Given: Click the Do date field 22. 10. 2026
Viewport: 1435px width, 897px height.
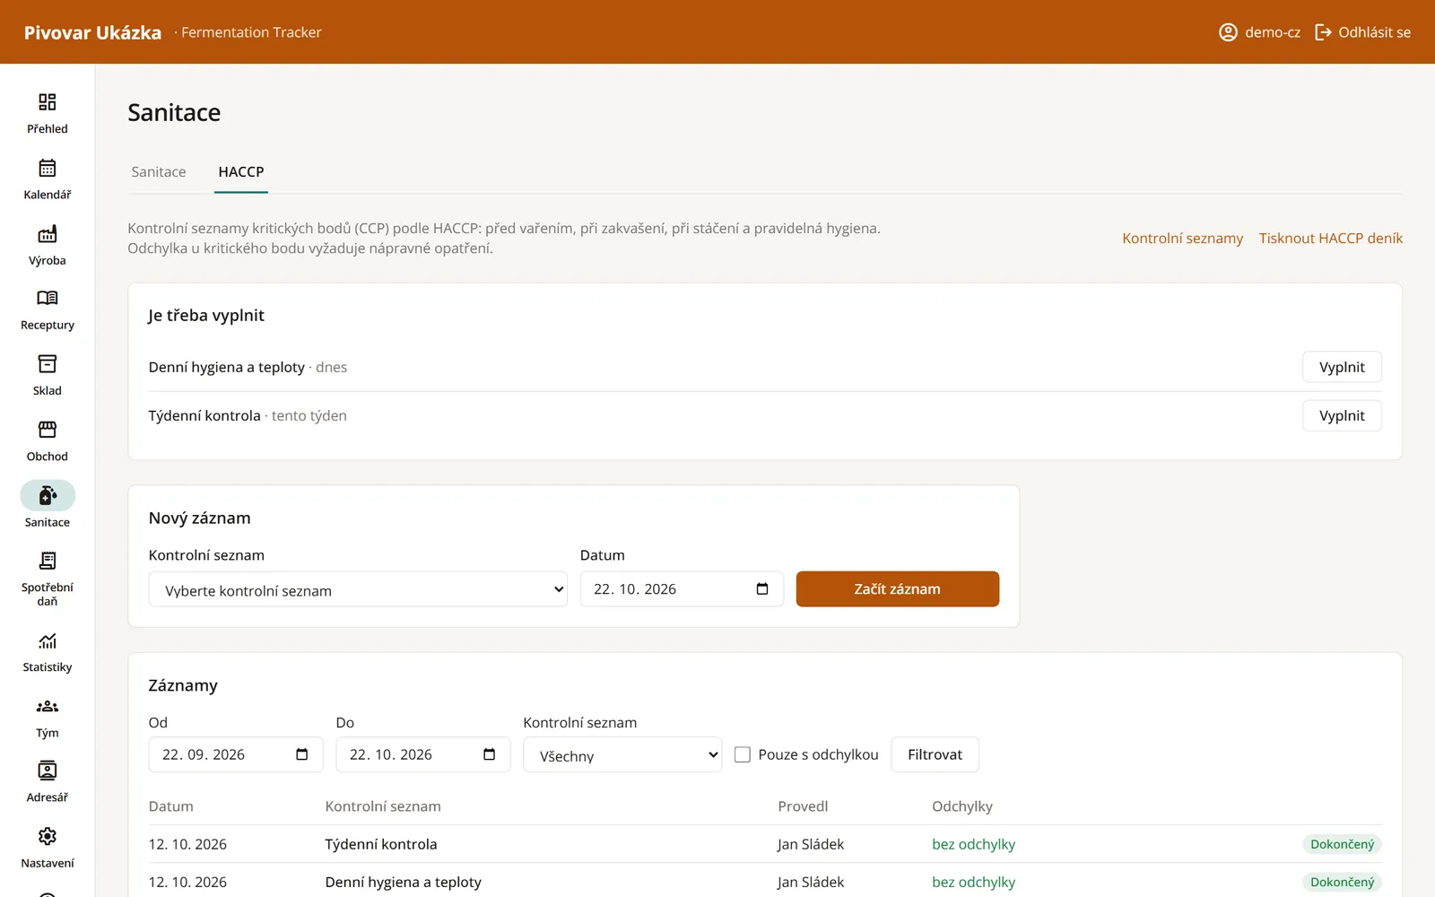Looking at the screenshot, I should click(x=422, y=754).
